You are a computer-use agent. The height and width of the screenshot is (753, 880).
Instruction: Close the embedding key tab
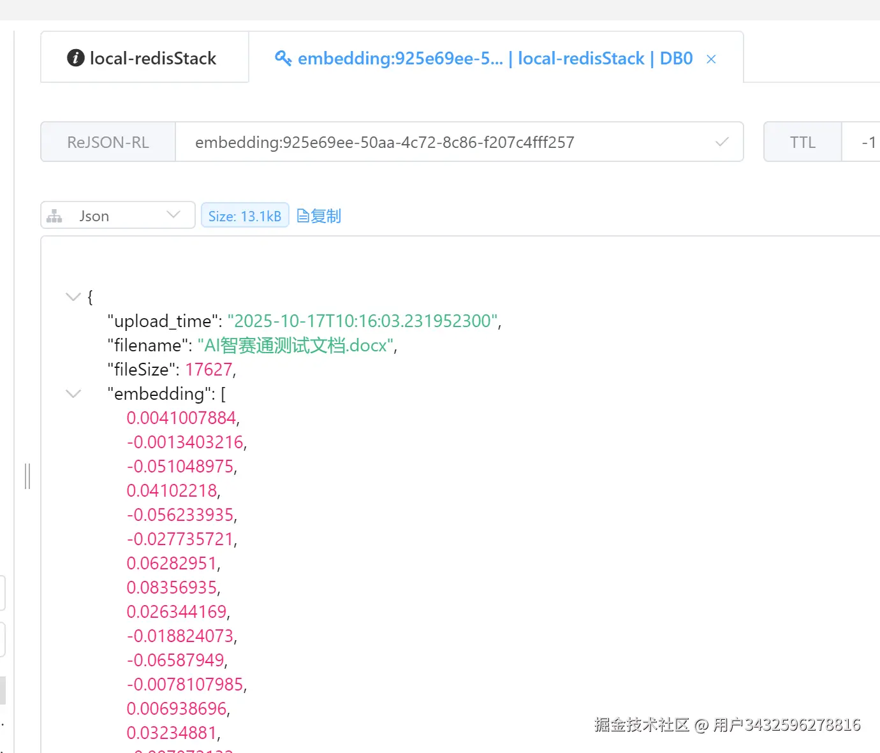coord(711,59)
